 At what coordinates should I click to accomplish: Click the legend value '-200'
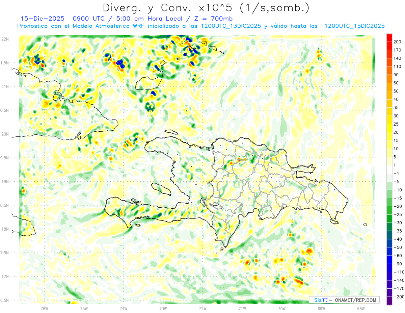[x=399, y=297]
